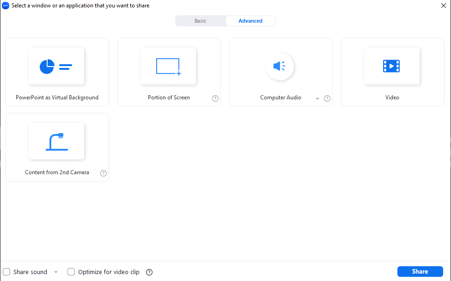
Task: Choose the Portion of Screen rectangle icon
Action: (x=168, y=67)
